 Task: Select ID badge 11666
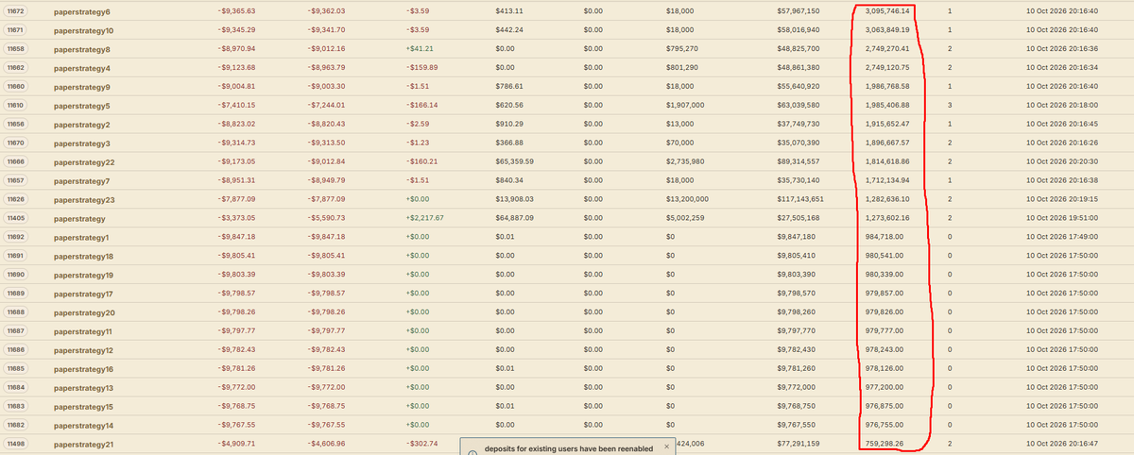[x=15, y=161]
